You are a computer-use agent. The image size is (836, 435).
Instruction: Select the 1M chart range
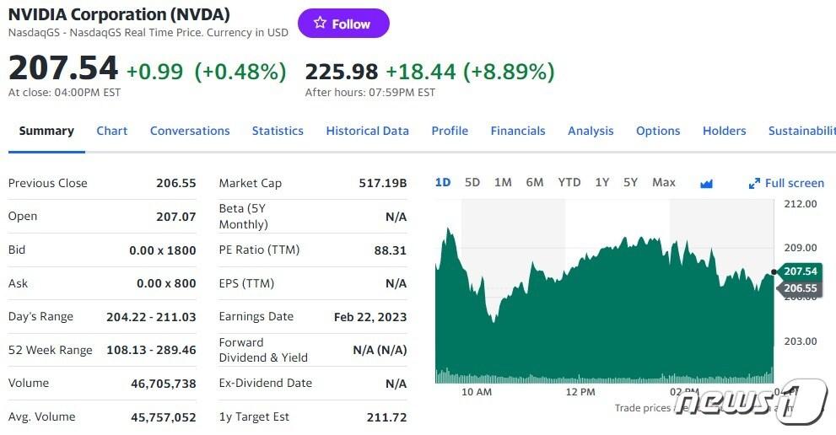(x=503, y=182)
